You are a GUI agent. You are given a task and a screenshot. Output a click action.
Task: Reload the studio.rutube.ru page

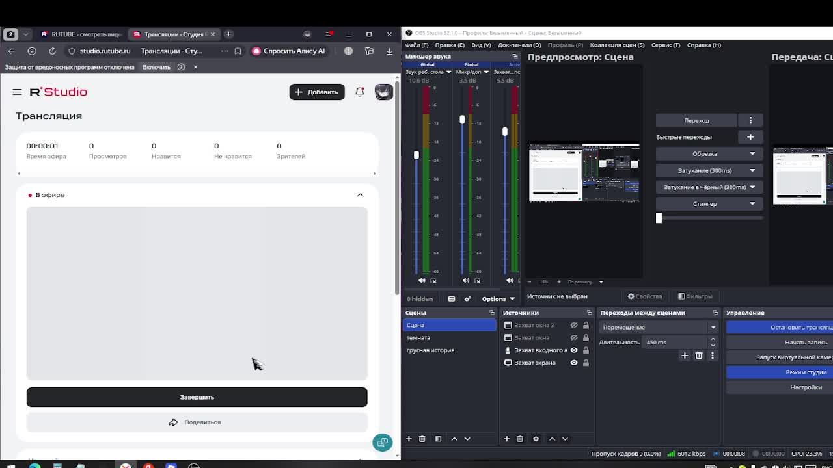click(52, 51)
